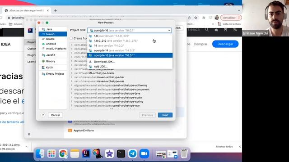The width and height of the screenshot is (289, 162).
Task: Expand camel-archetype-spring entry
Action: point(71,101)
